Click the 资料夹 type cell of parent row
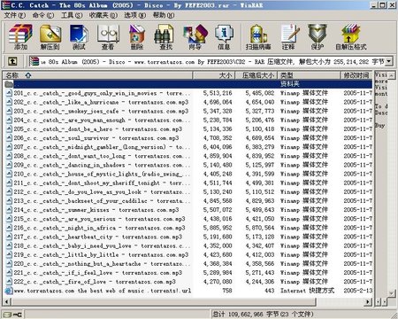This screenshot has width=398, height=319. 289,84
